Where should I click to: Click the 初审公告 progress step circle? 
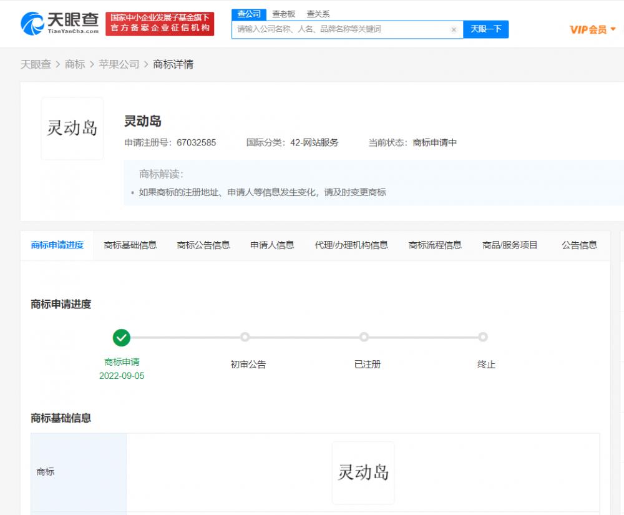coord(245,337)
